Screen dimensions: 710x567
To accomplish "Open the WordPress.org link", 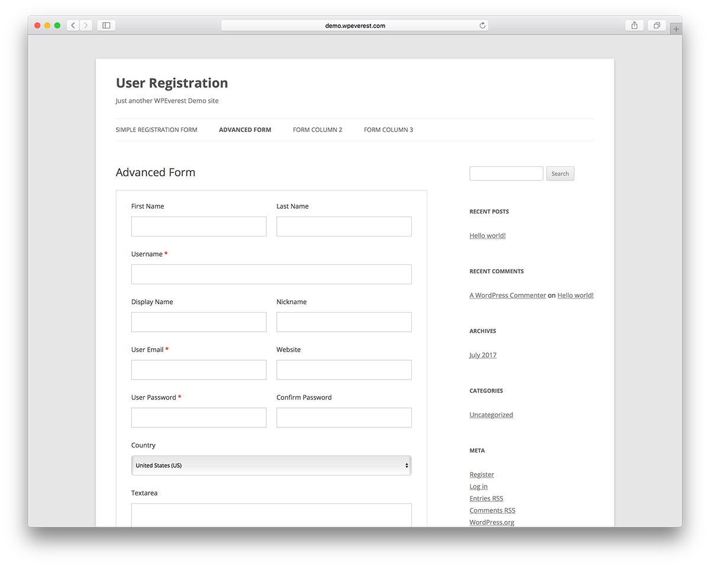I will (492, 522).
